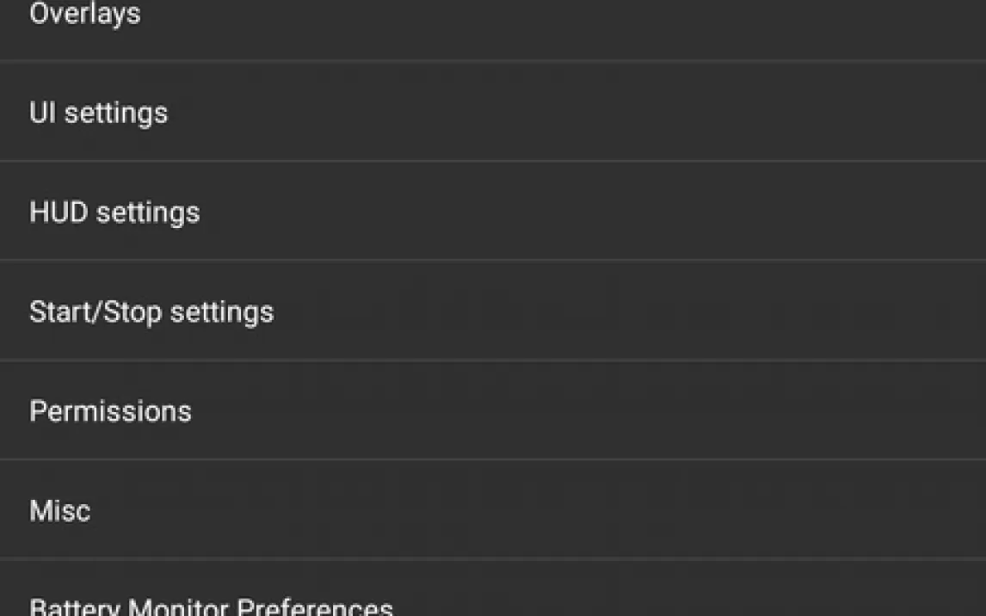Open Battery Monitor Preferences
Viewport: 986px width, 616px height.
click(492, 602)
